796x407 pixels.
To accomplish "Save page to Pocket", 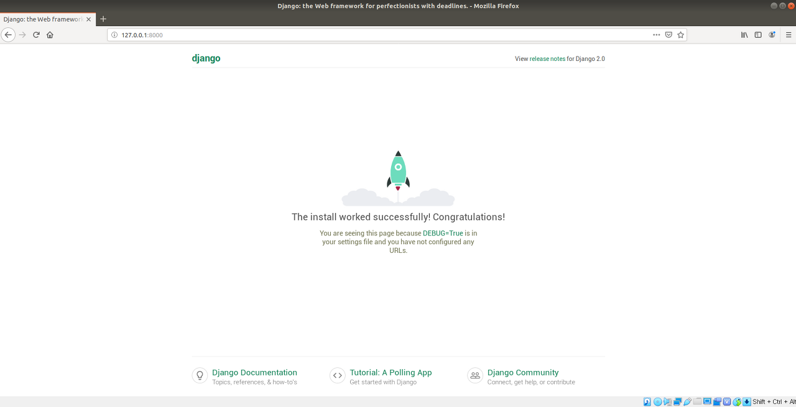I will pos(669,35).
